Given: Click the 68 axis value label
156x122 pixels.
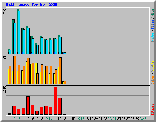Looking at the screenshot, I should pos(5,57).
